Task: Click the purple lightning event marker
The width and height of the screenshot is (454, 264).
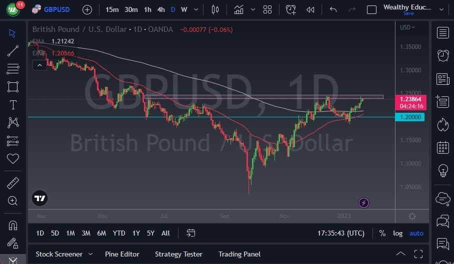Action: coord(363,203)
